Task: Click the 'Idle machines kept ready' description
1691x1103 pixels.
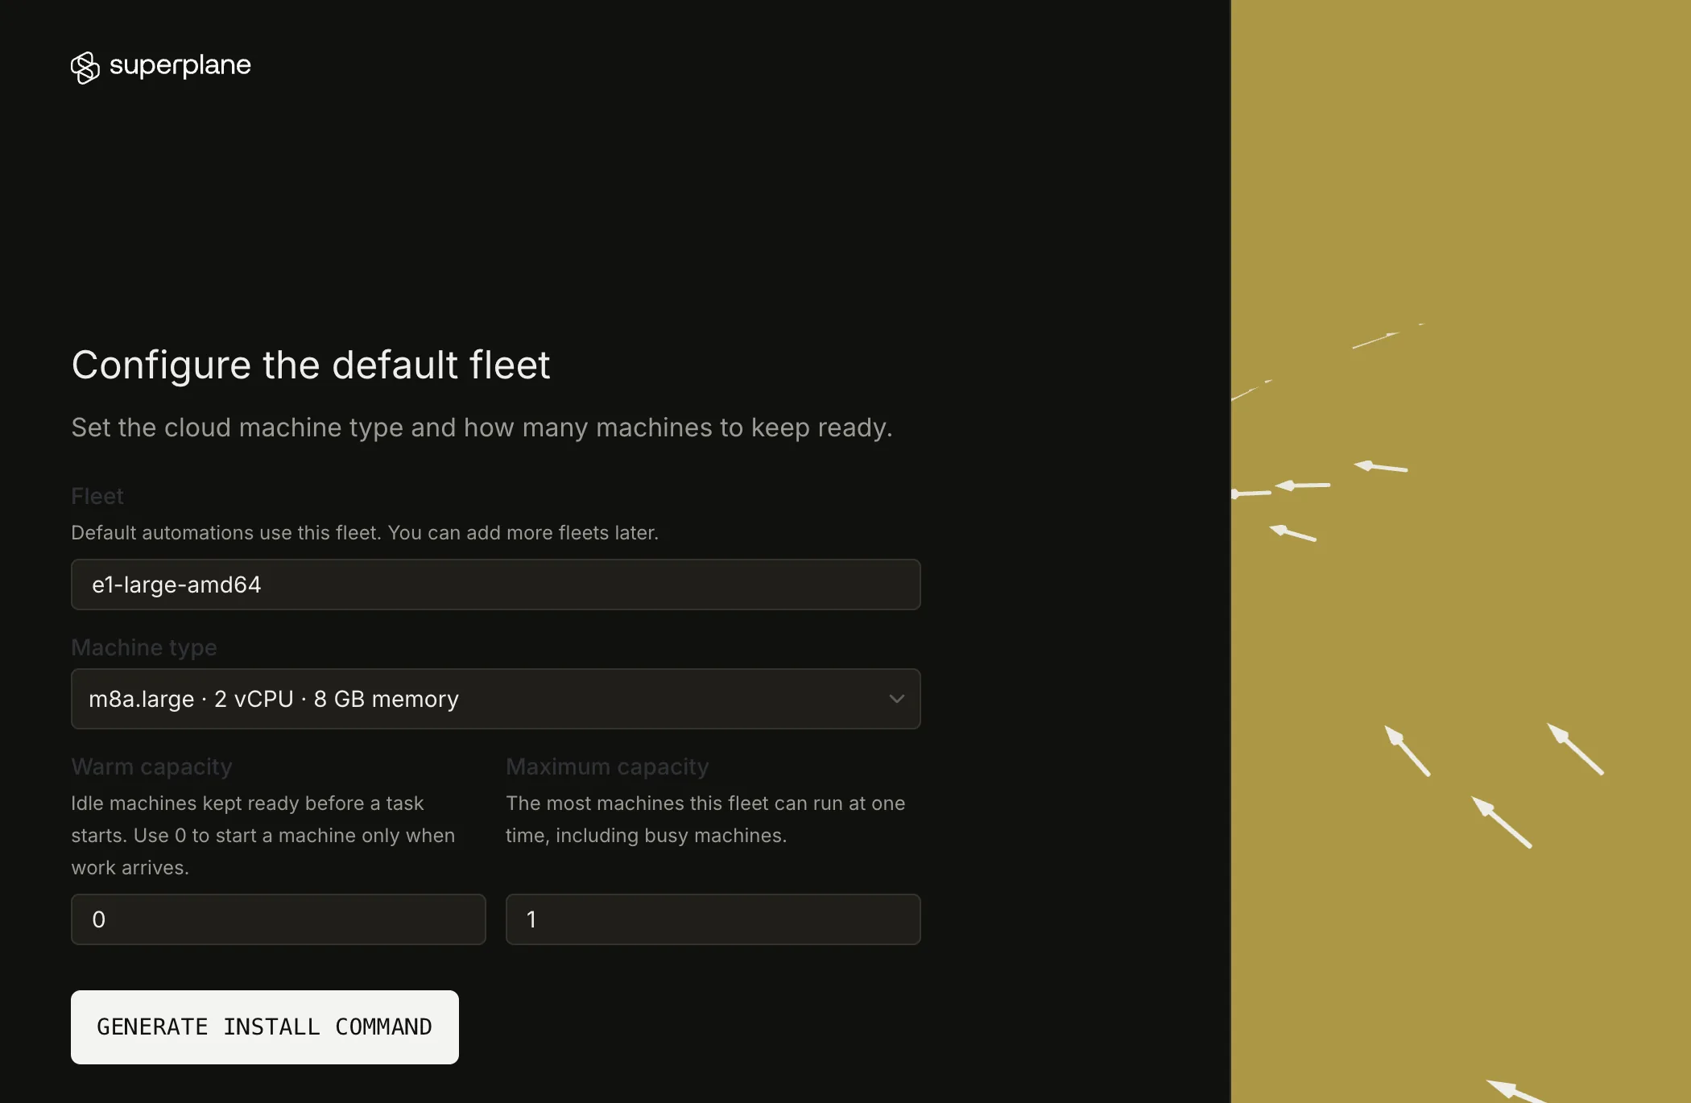Action: pos(263,836)
